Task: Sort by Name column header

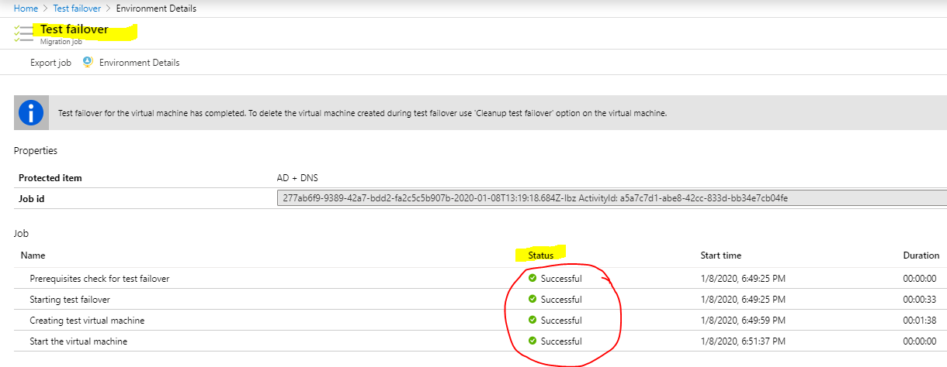Action: pos(33,256)
